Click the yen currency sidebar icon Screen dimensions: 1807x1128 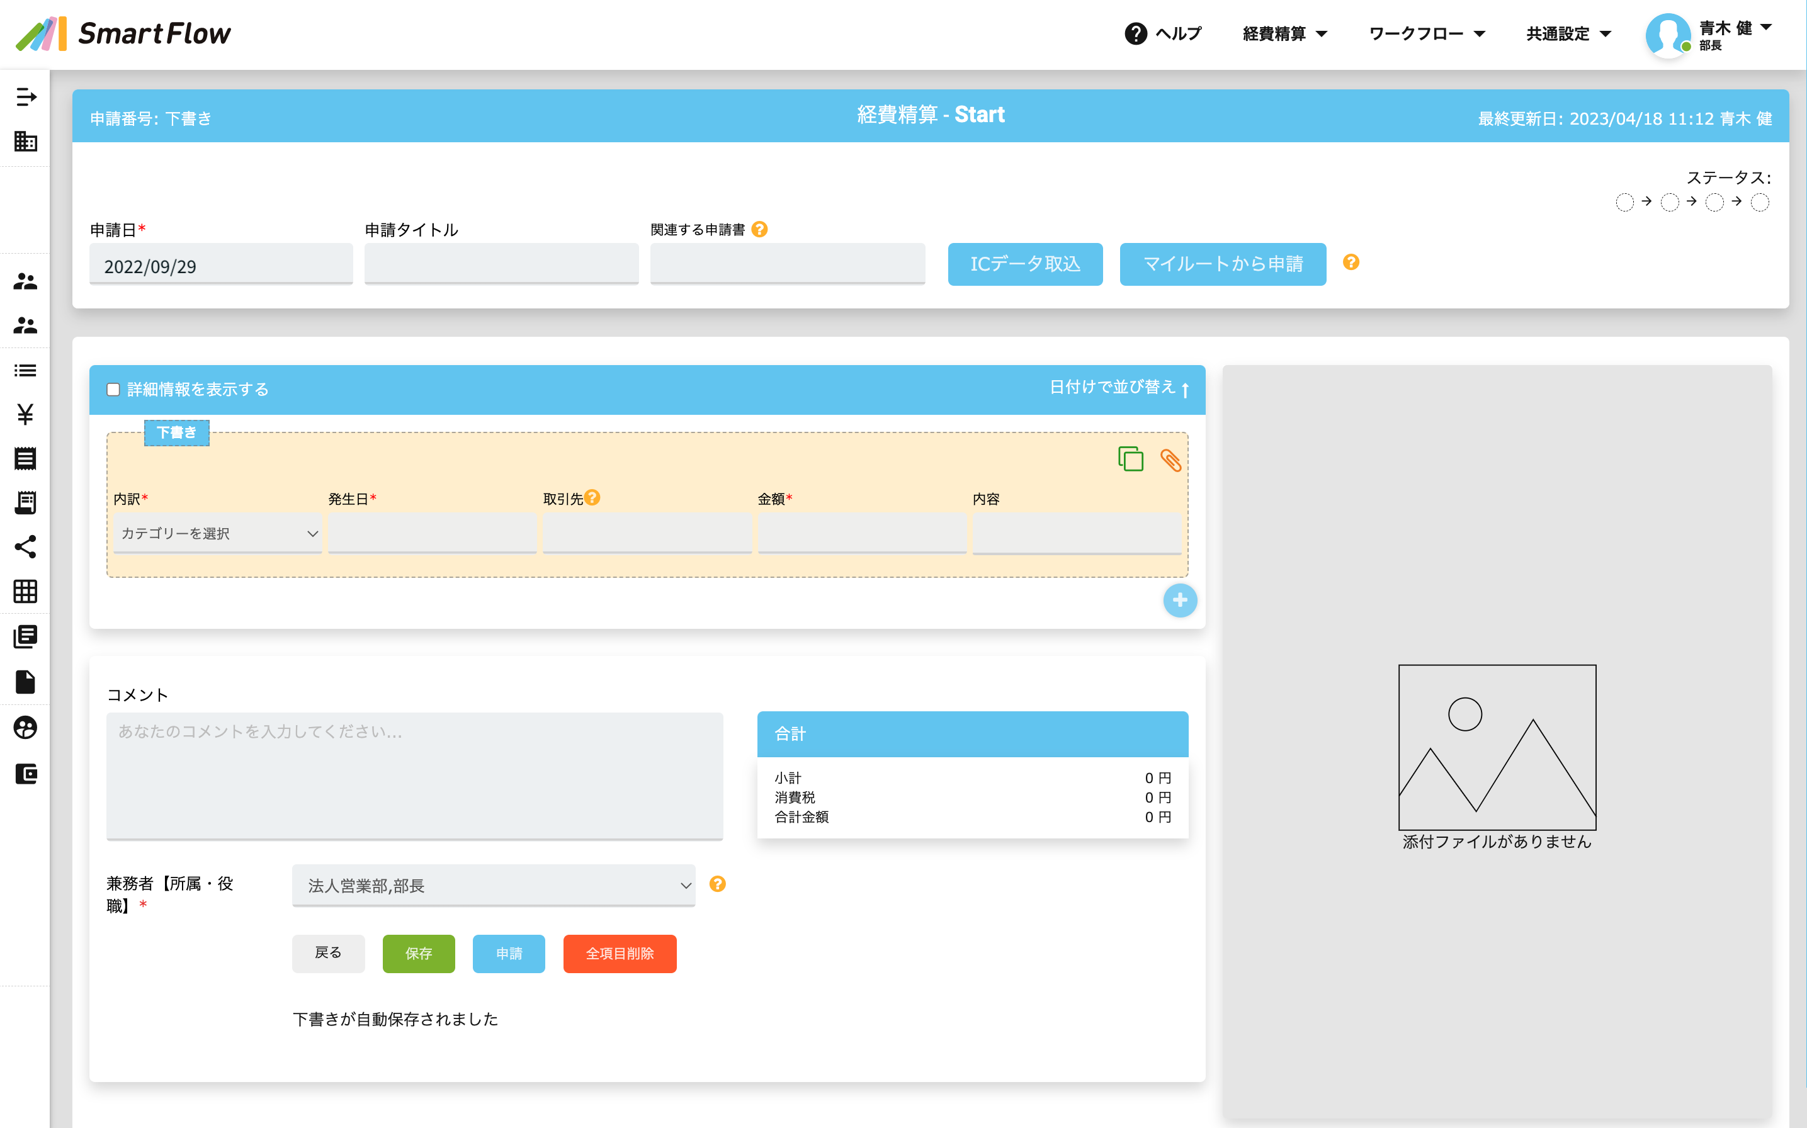[25, 414]
